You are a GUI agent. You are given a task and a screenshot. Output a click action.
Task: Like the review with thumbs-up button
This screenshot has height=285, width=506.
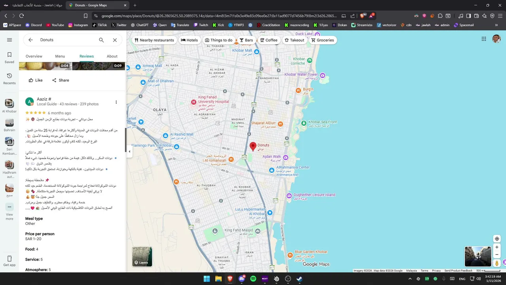36,80
